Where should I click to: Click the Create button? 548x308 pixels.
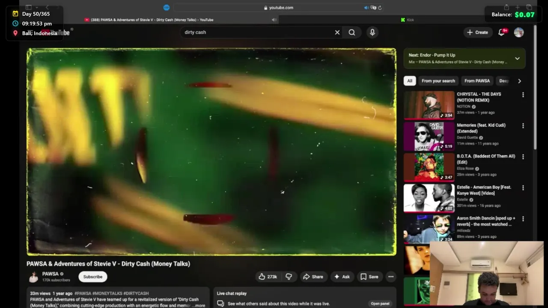pyautogui.click(x=477, y=33)
